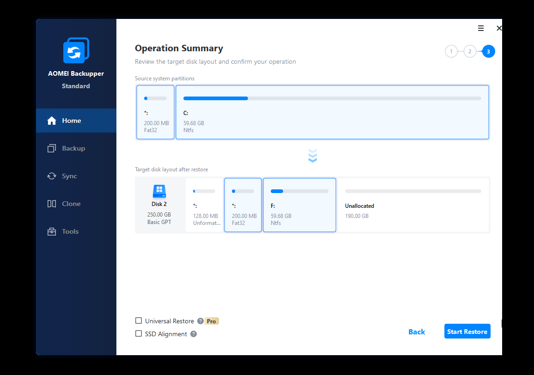Image resolution: width=534 pixels, height=375 pixels.
Task: Enable the SSD Alignment checkbox
Action: 139,333
